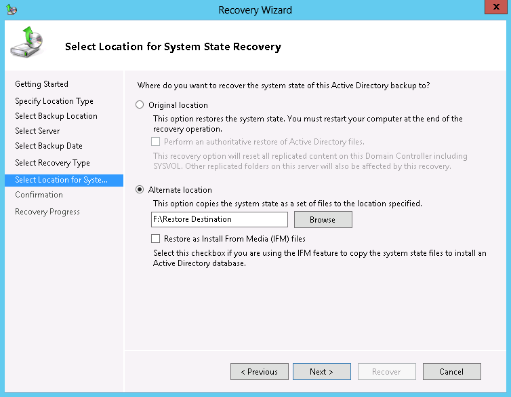
Task: Go to the Confirmation step
Action: 39,195
